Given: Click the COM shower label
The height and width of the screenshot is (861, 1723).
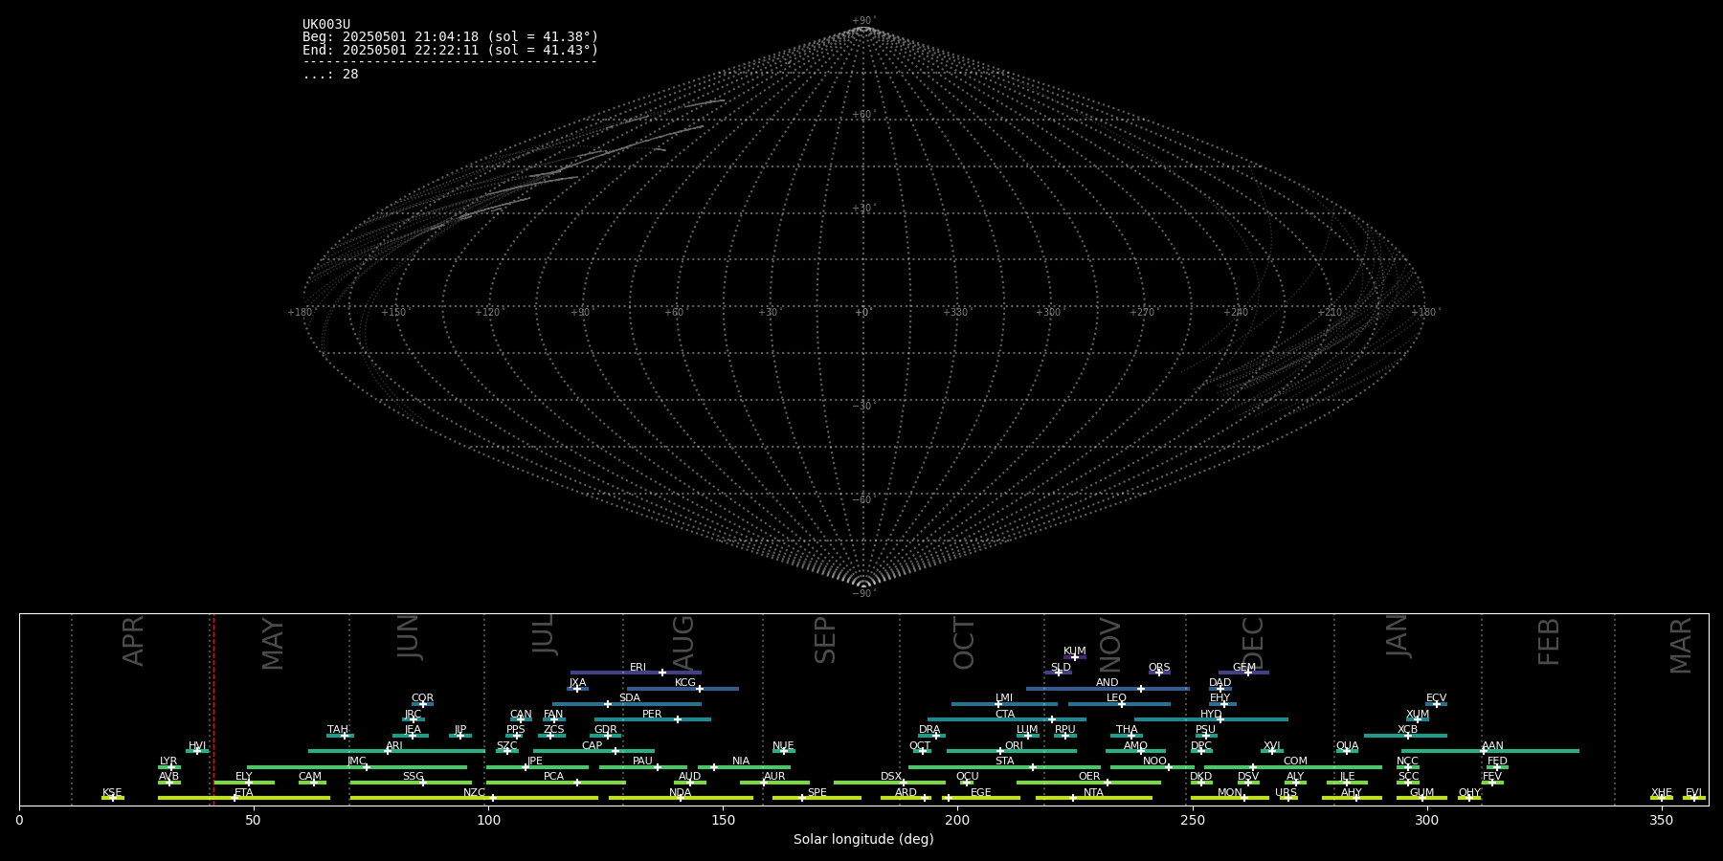Looking at the screenshot, I should coord(1295,762).
